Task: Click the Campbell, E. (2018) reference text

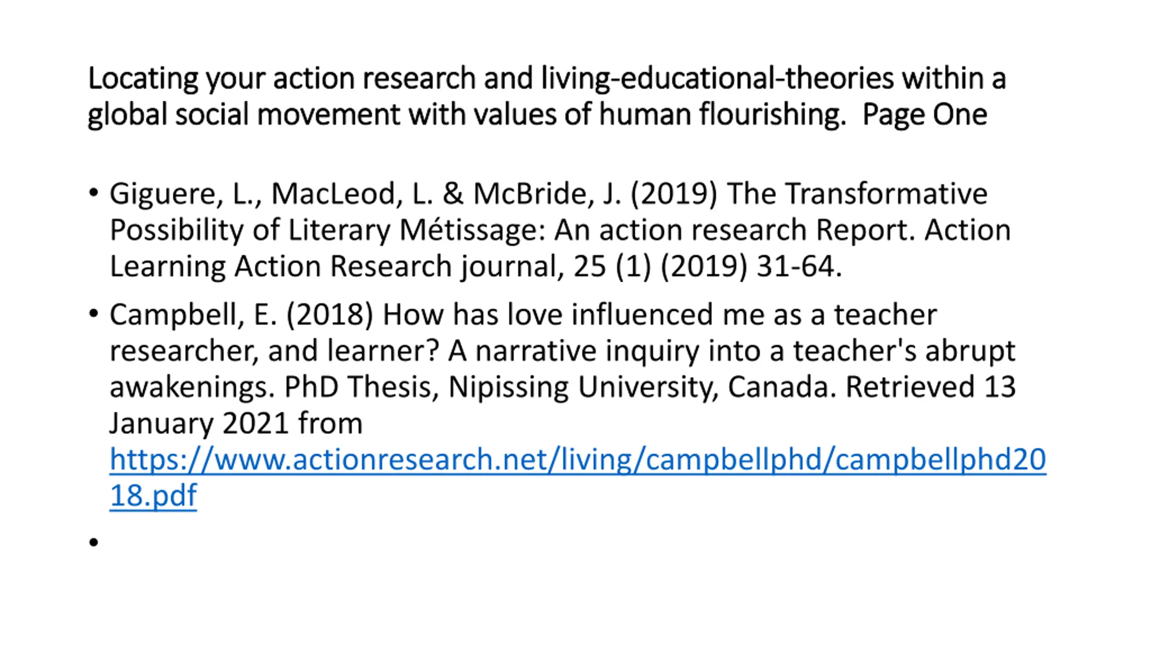Action: click(x=578, y=405)
